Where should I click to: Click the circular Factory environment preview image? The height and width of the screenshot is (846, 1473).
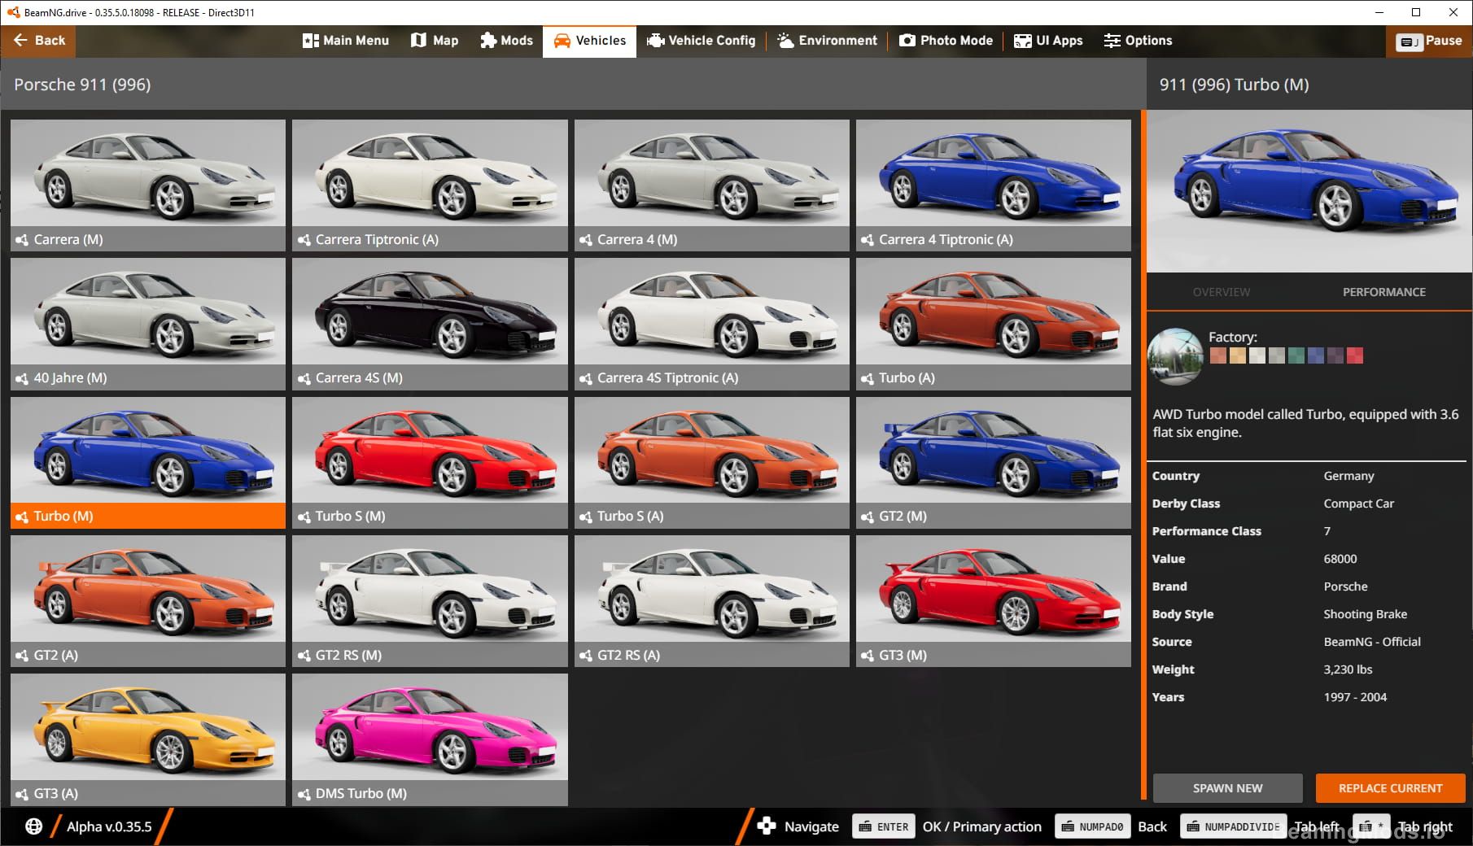[1175, 356]
